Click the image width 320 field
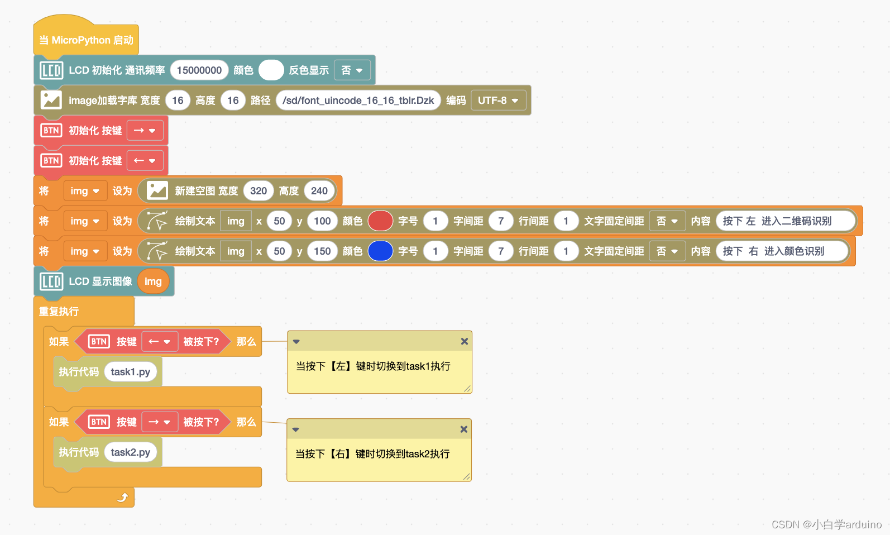This screenshot has width=890, height=535. [259, 191]
